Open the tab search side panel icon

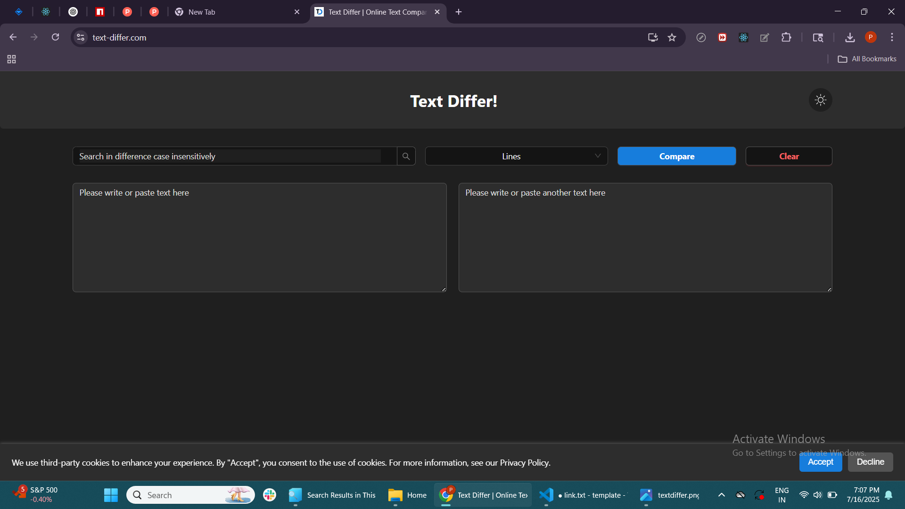(818, 37)
